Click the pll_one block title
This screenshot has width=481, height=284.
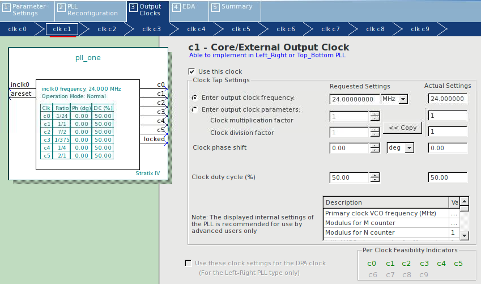click(88, 58)
